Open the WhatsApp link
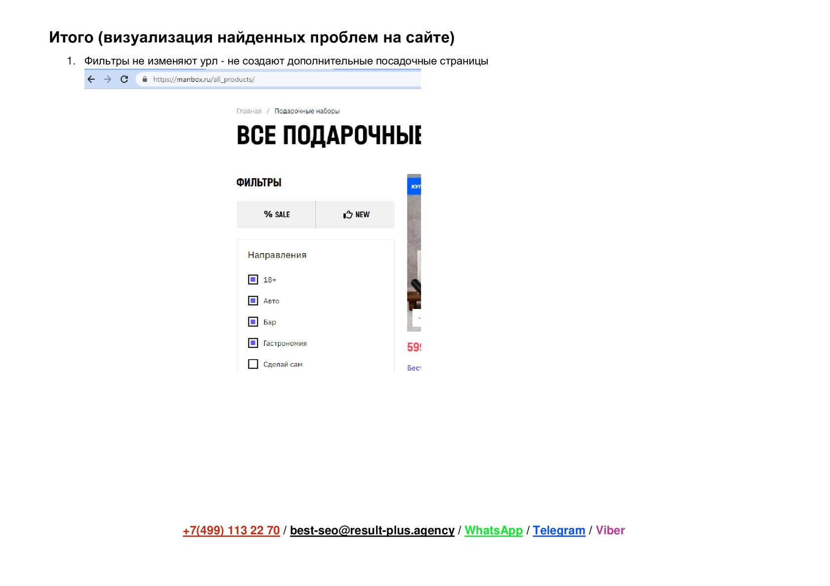 click(x=494, y=530)
